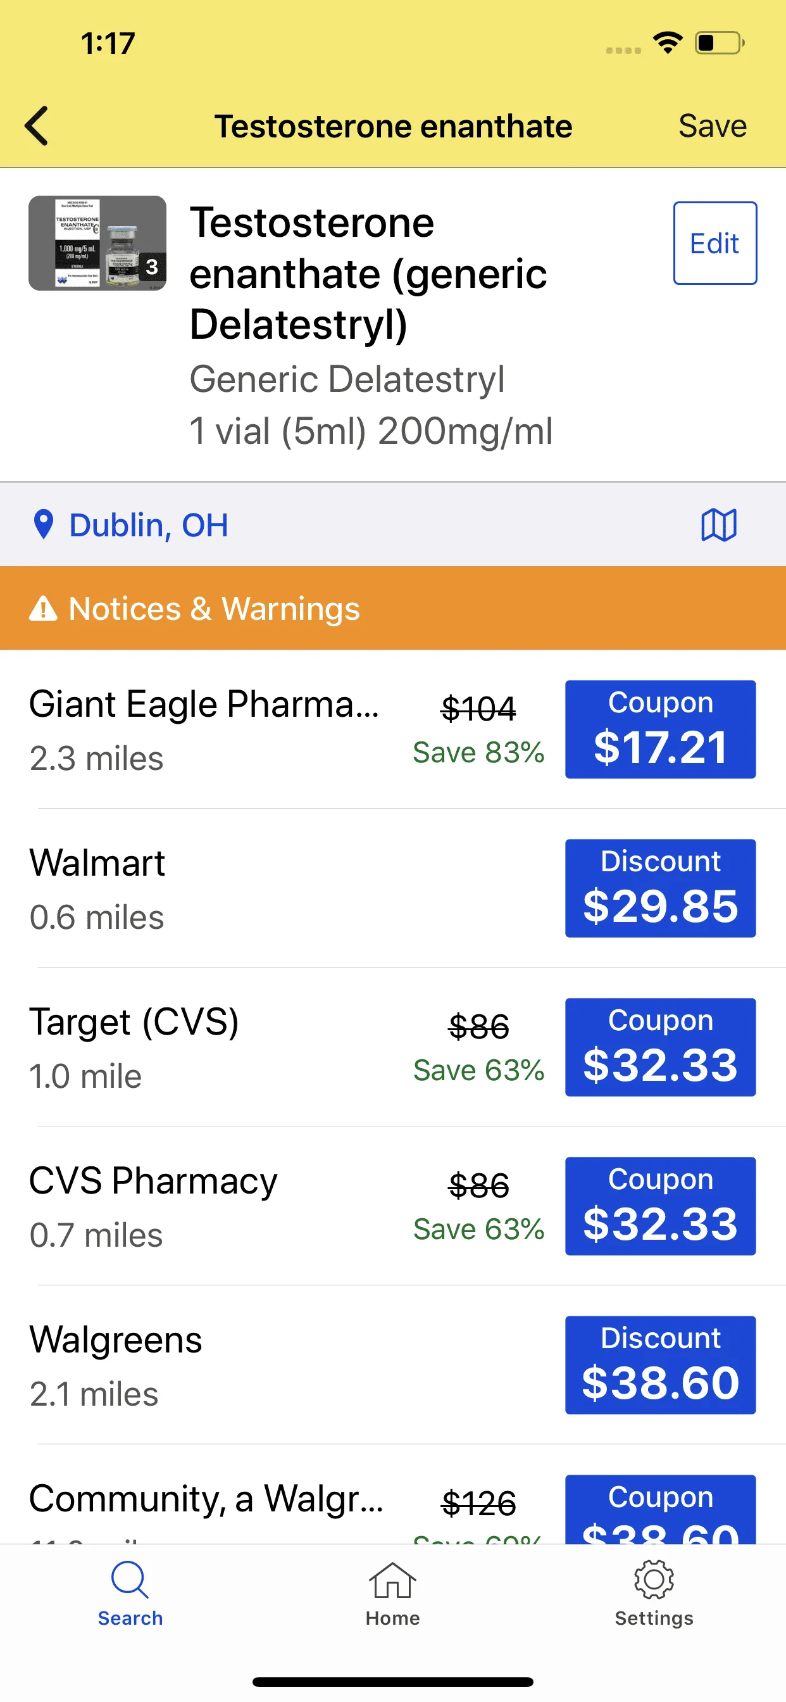Expand the Notices & Warnings banner
Image resolution: width=786 pixels, height=1702 pixels.
pos(393,608)
